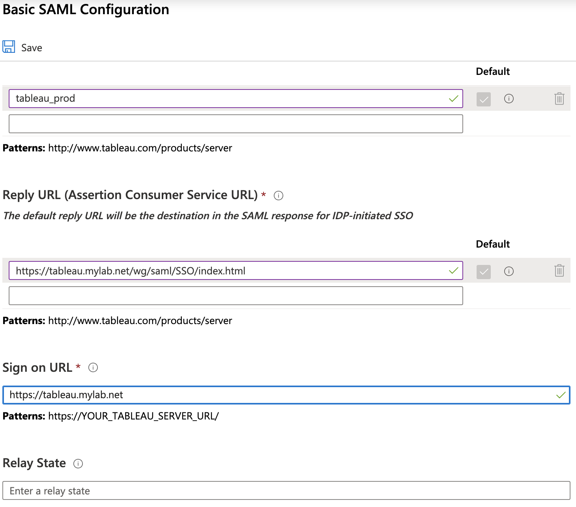Click Patterns text under identifier fields

click(117, 148)
